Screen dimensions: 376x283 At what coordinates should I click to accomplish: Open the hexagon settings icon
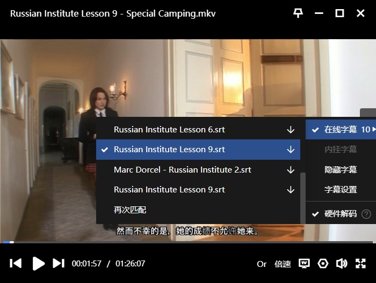tap(323, 264)
